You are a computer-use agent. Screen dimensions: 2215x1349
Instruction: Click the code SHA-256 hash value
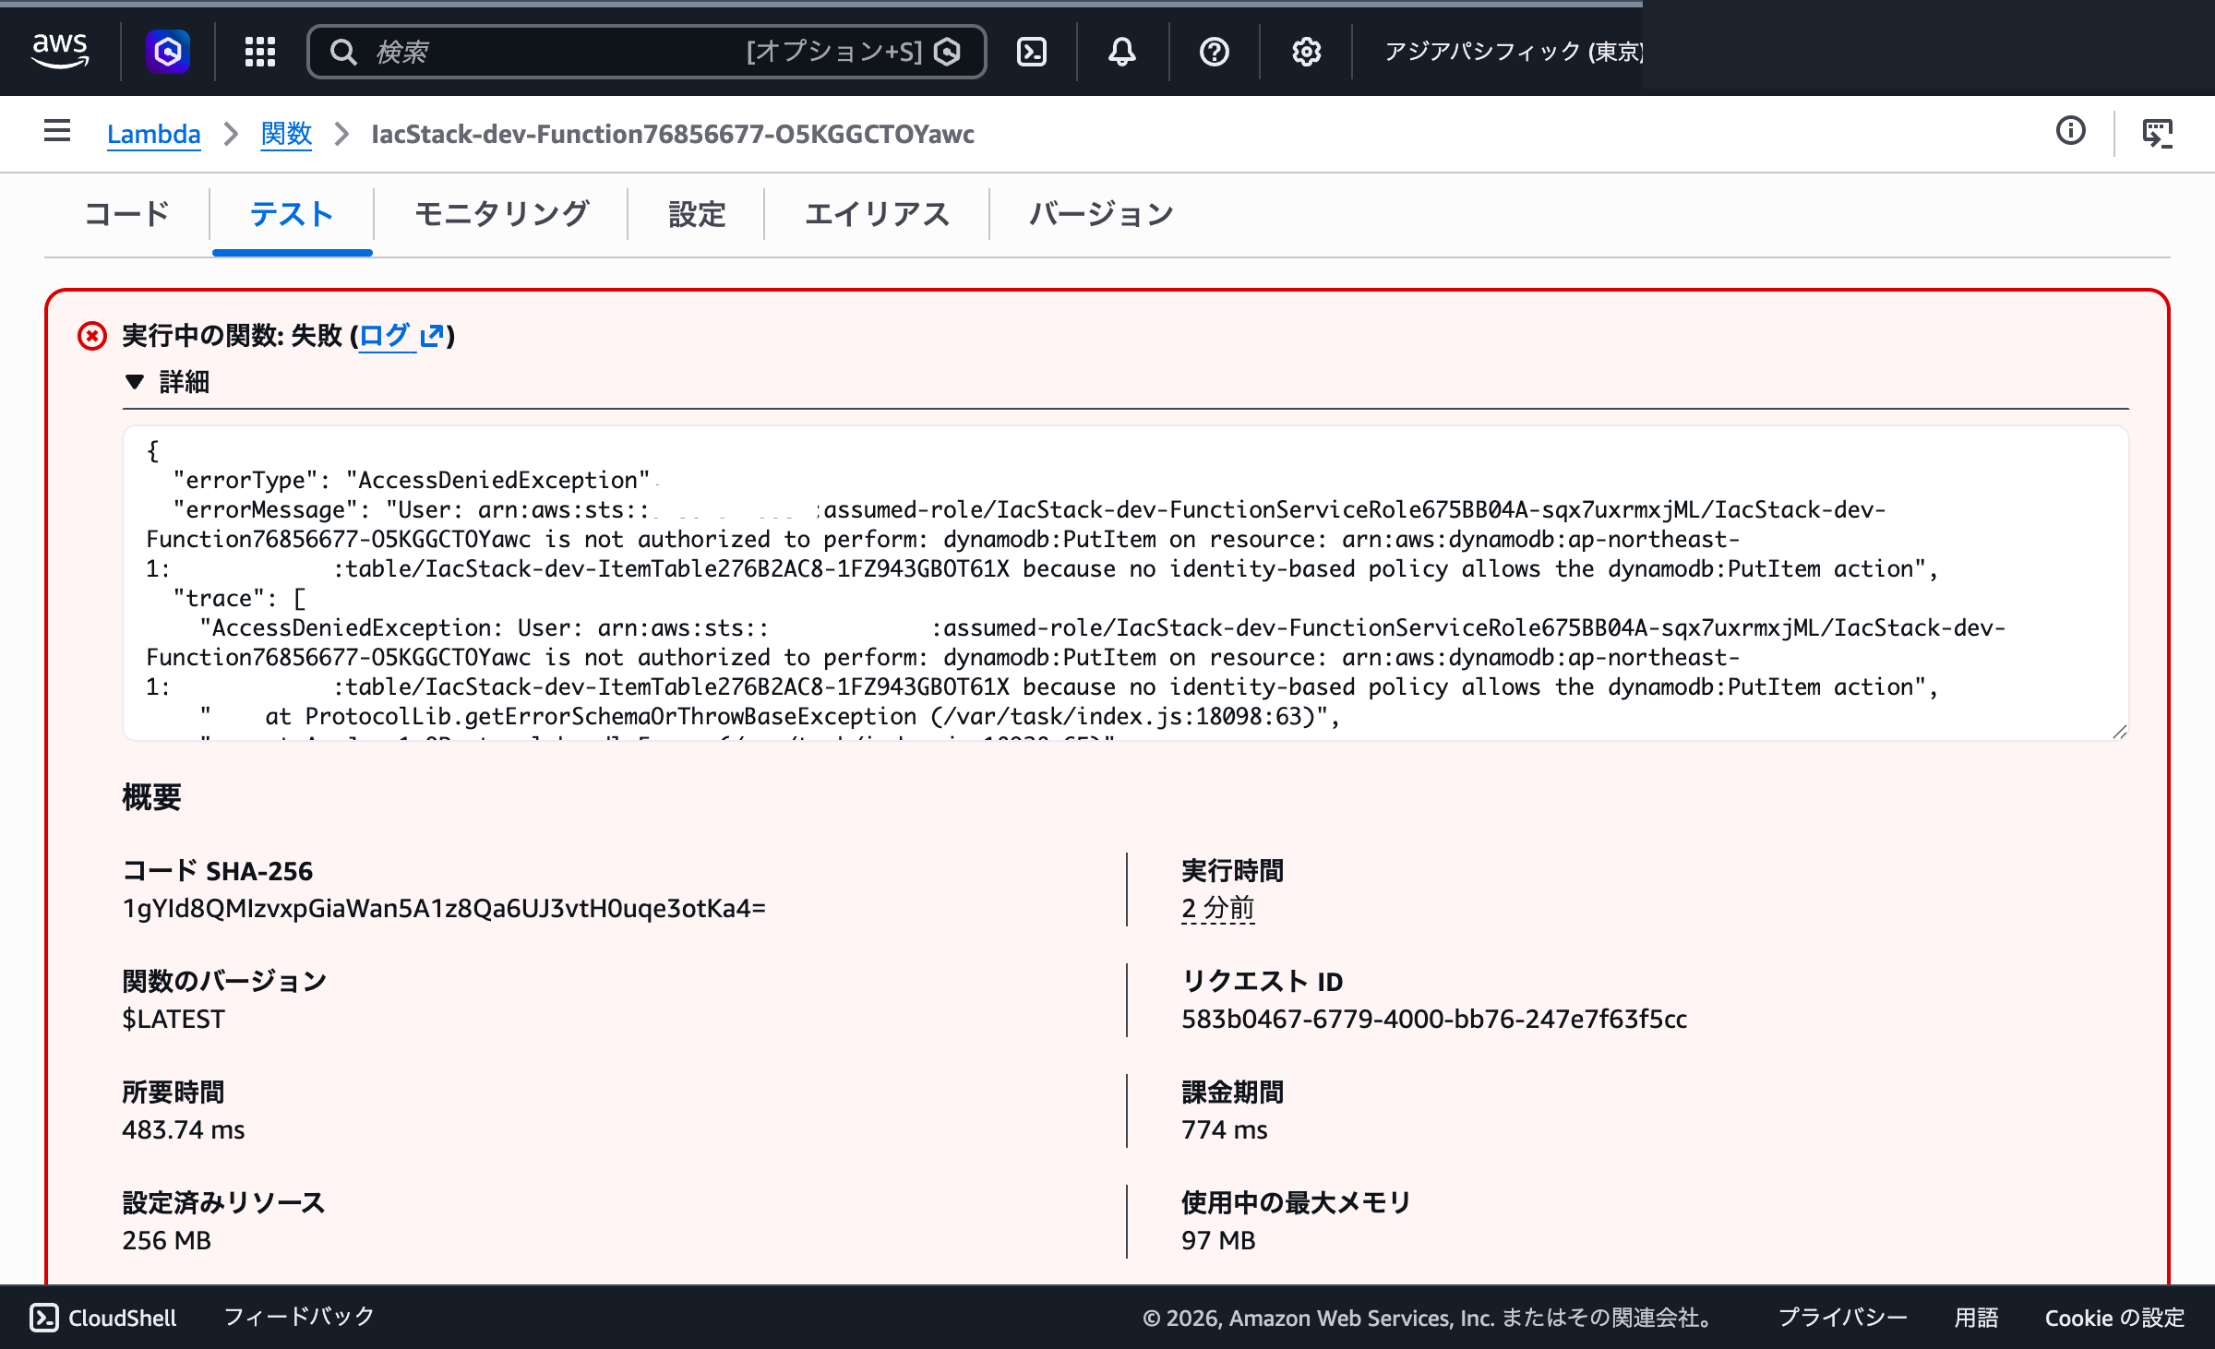pyautogui.click(x=444, y=908)
